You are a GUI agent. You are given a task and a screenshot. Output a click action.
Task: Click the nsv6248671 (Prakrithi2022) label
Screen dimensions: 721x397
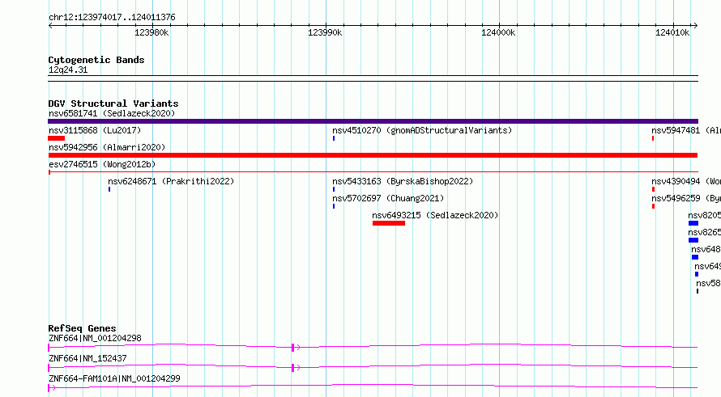pos(171,181)
